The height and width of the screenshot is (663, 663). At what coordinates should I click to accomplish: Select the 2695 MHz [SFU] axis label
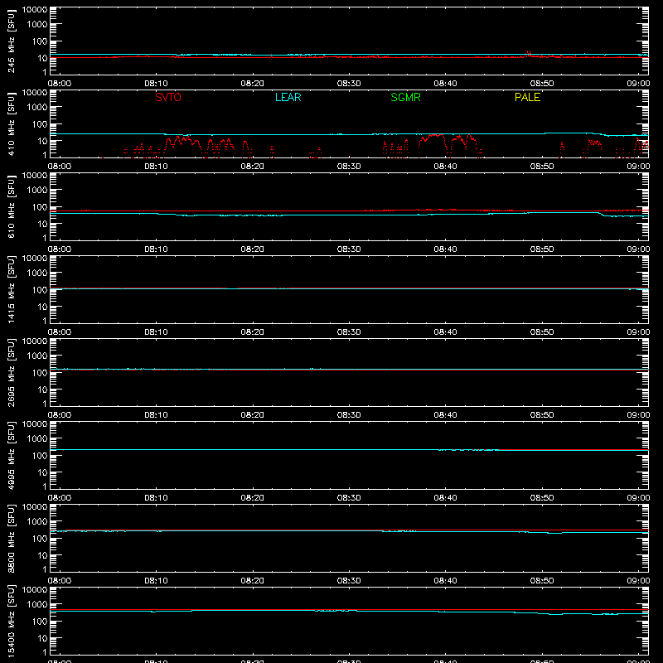(11, 373)
